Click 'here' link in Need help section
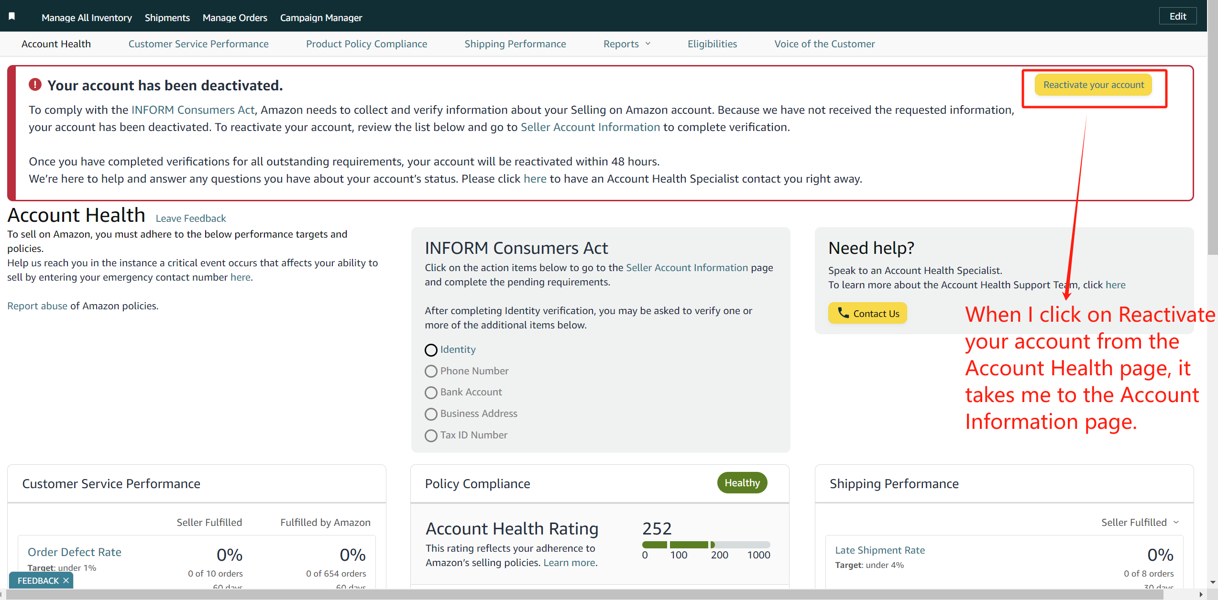Viewport: 1218px width, 600px height. pyautogui.click(x=1115, y=285)
